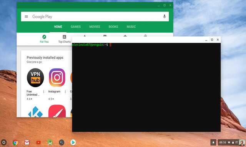Launch Chrome from the shelf
246x147 pixels.
pos(15,142)
